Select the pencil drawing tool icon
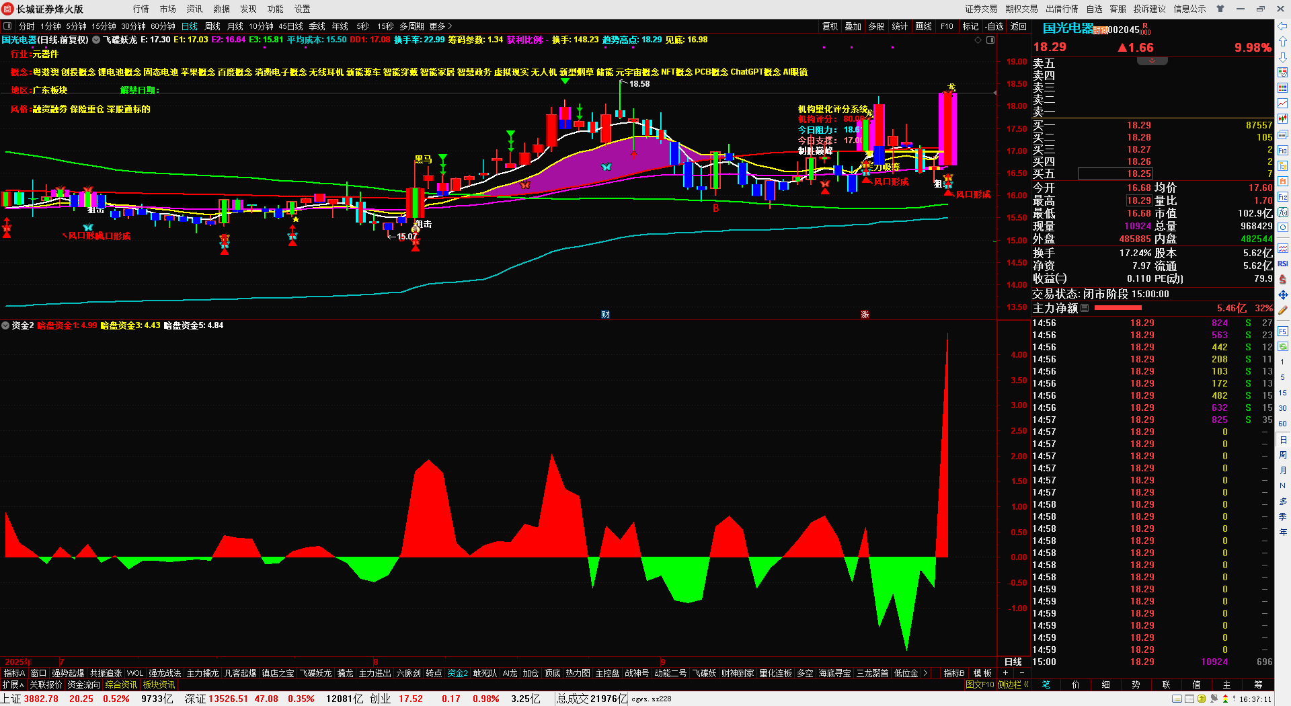The height and width of the screenshot is (706, 1291). point(1283,311)
